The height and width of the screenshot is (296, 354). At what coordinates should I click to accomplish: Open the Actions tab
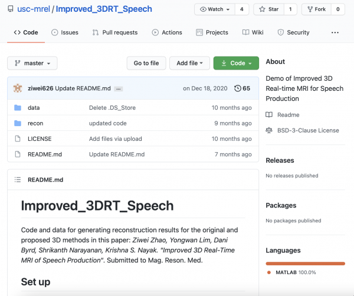pyautogui.click(x=167, y=32)
